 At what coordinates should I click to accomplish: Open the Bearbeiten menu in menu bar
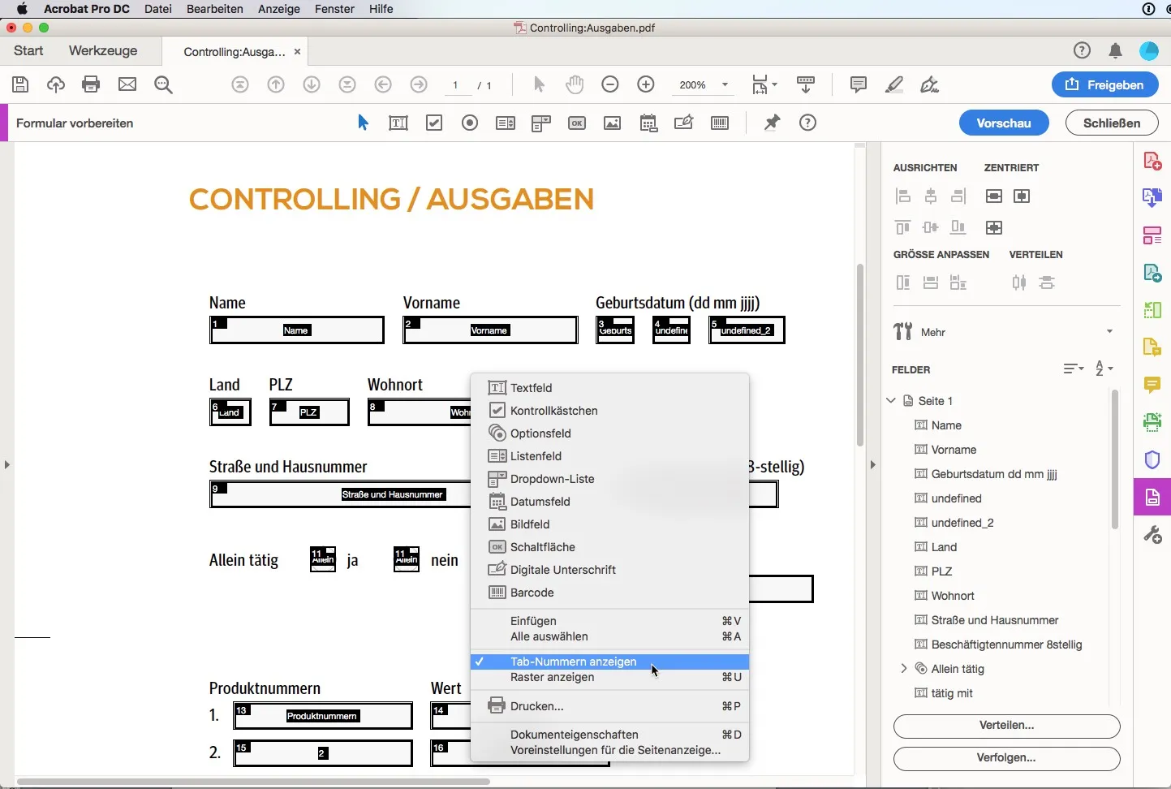215,9
